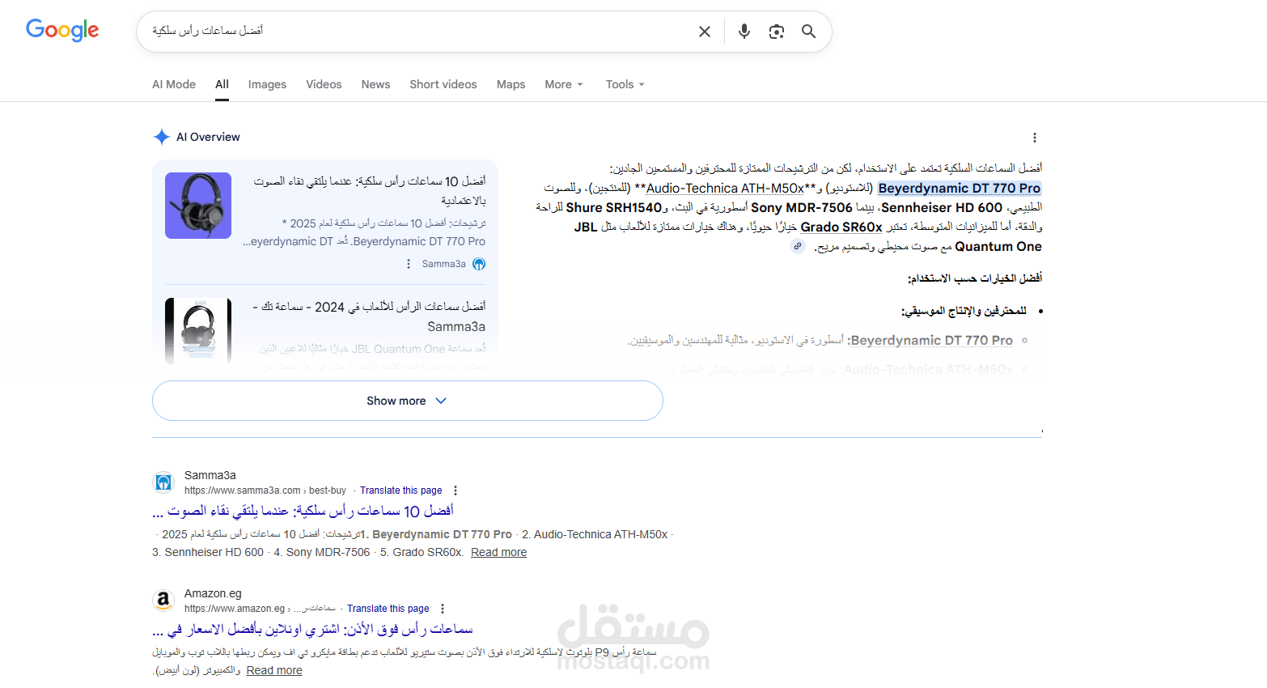Click the magnifier search button
1267x688 pixels.
coord(808,32)
